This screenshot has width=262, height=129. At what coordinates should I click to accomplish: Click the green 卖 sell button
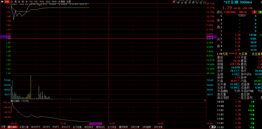(260, 12)
